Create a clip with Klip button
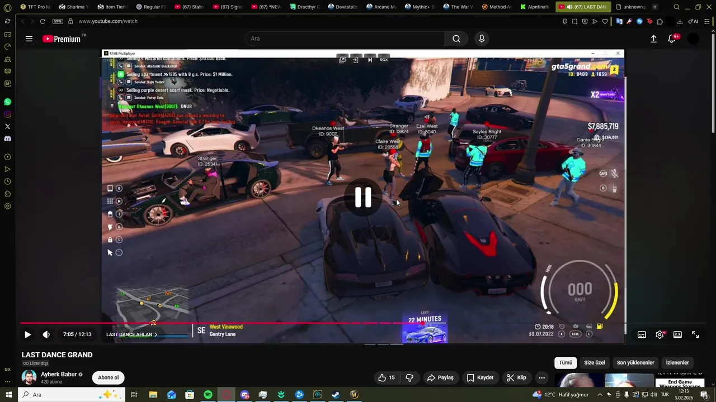This screenshot has width=716, height=402. coord(516,377)
